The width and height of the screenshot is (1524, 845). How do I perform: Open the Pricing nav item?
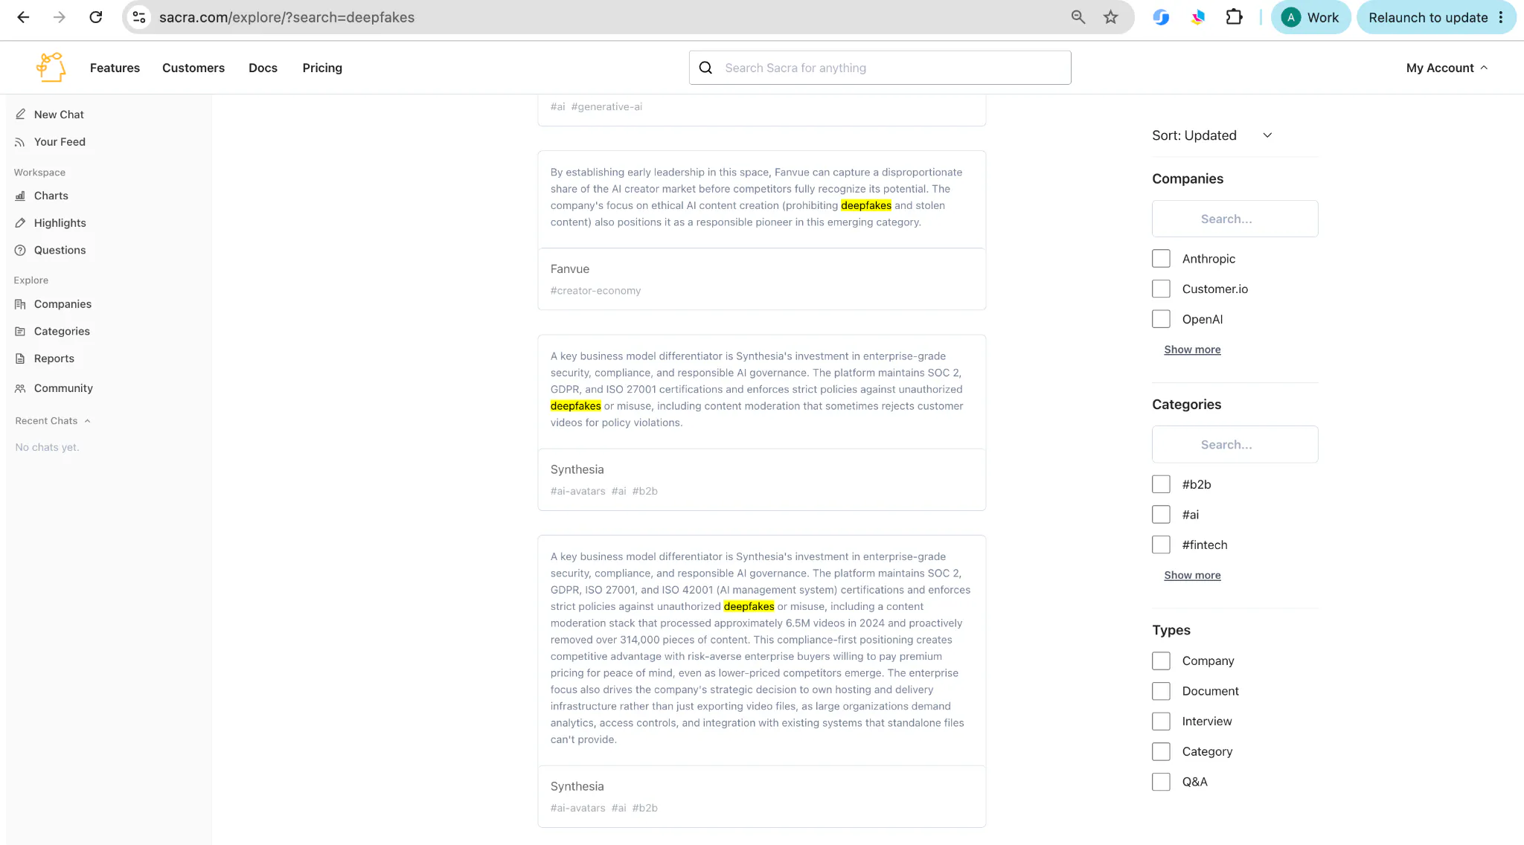[322, 68]
